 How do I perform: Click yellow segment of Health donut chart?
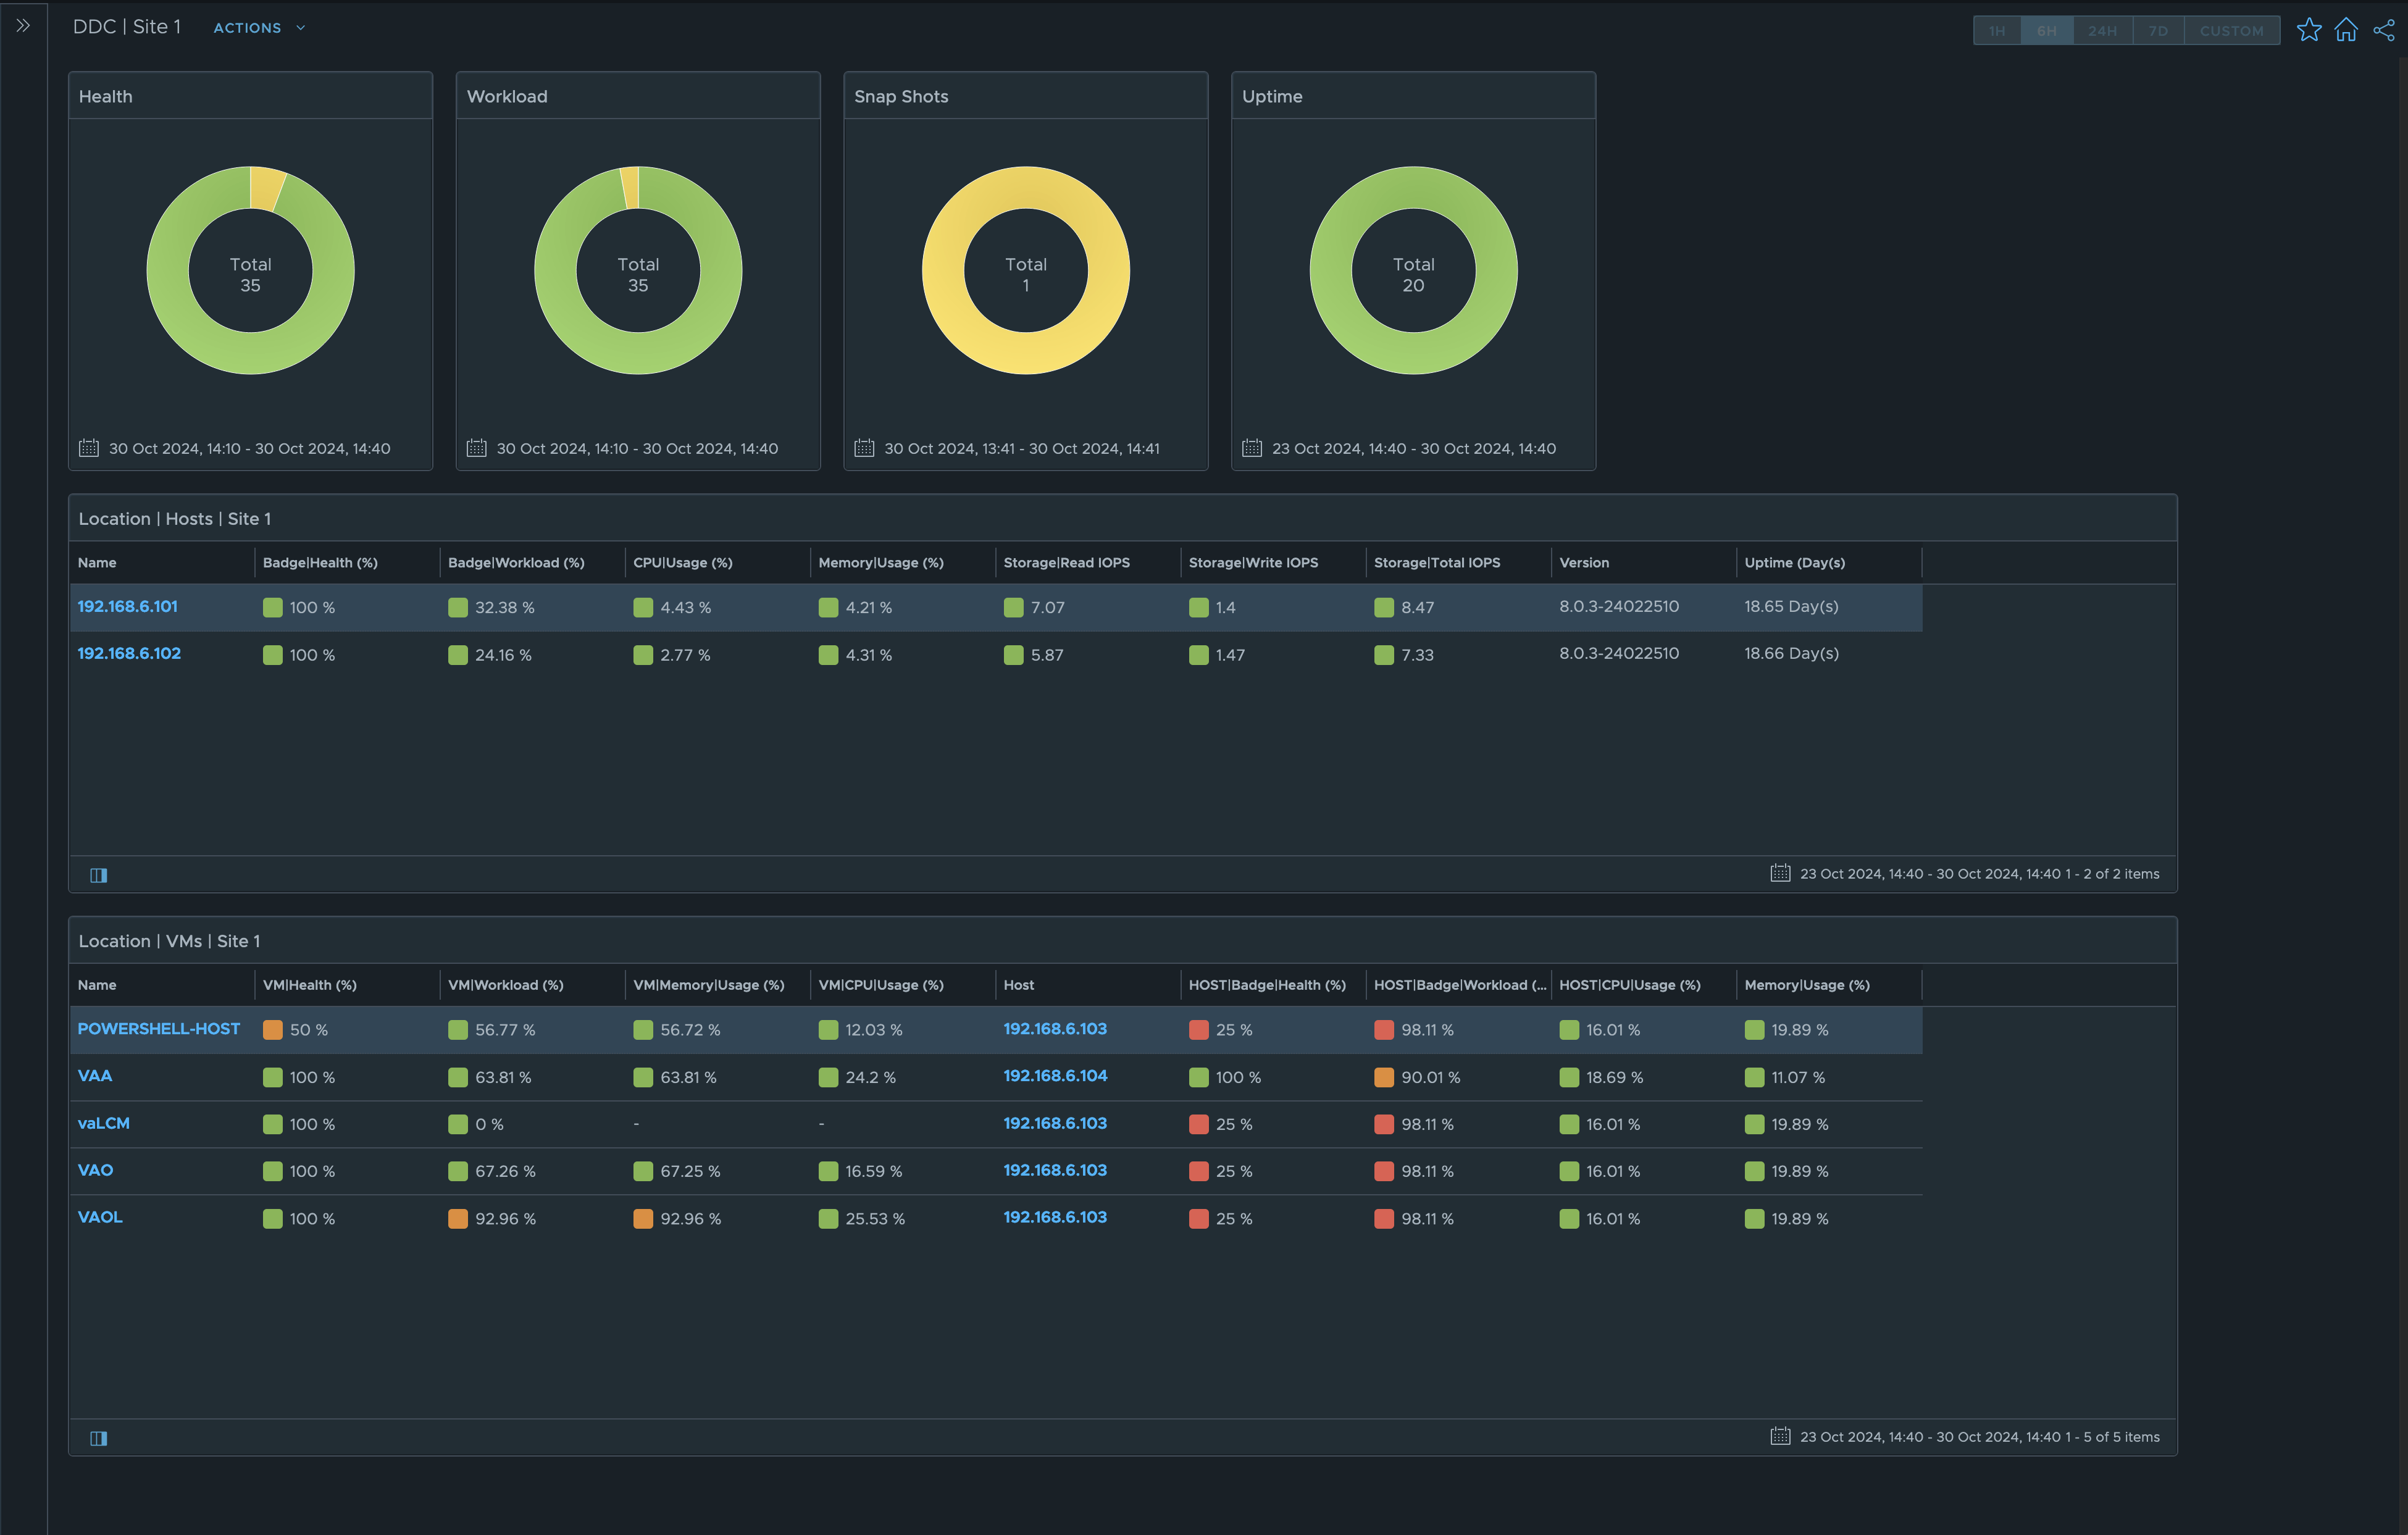click(x=267, y=188)
